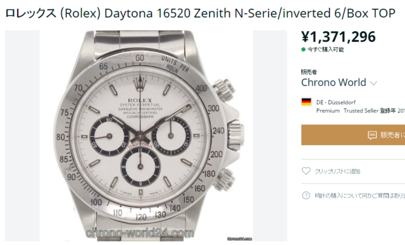
Task: Click the Premium seller label
Action: pyautogui.click(x=328, y=111)
